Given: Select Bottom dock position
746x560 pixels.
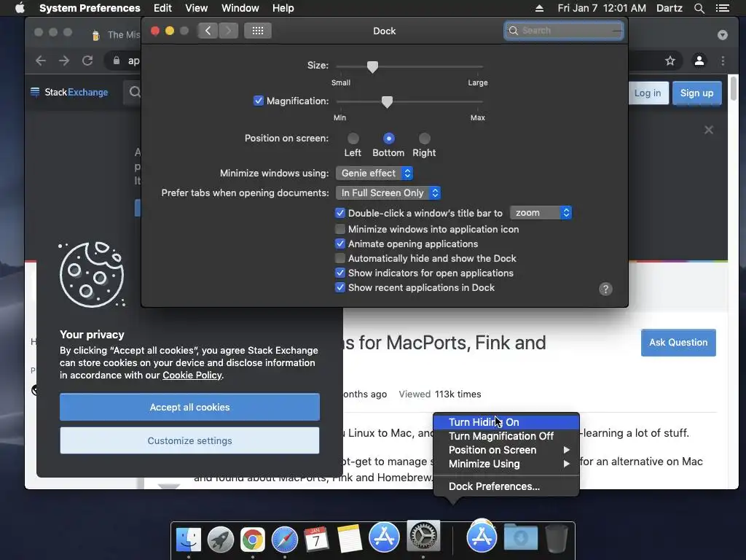Looking at the screenshot, I should click(x=389, y=139).
